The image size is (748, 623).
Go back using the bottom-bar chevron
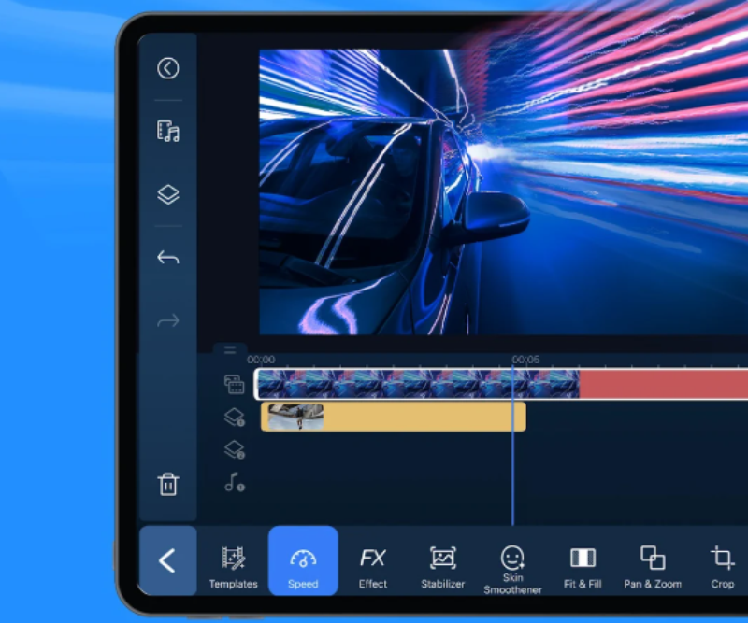168,560
